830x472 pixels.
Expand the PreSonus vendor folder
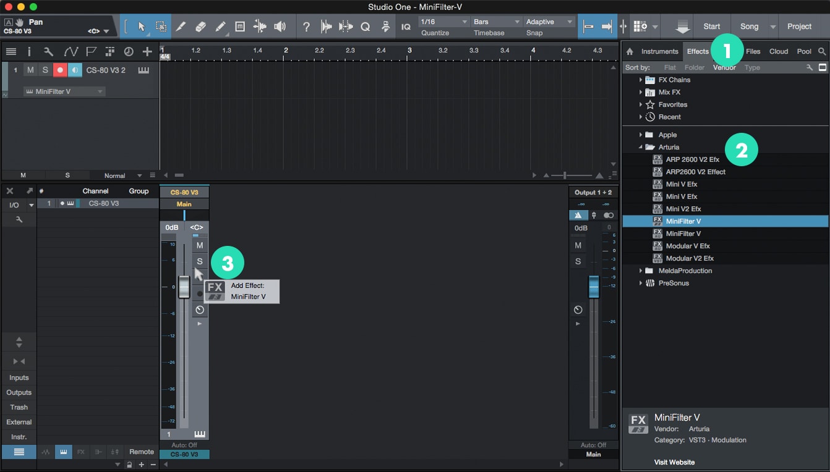pyautogui.click(x=641, y=283)
